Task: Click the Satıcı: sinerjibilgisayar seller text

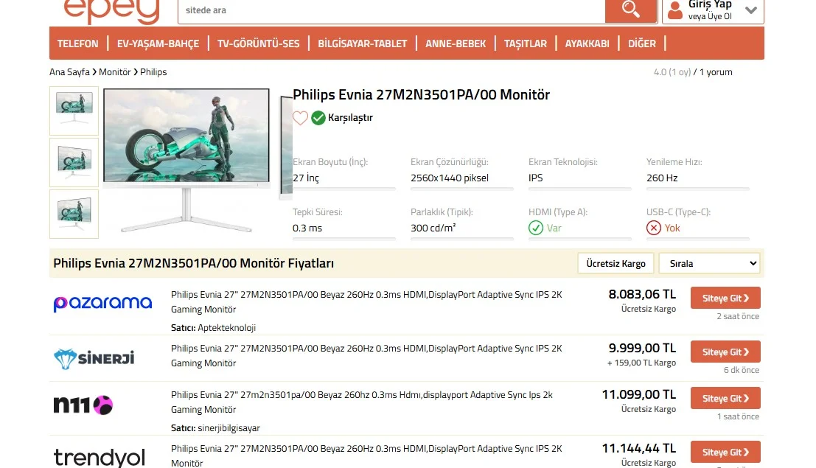Action: tap(215, 428)
